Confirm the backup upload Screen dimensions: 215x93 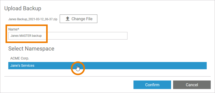pyautogui.click(x=152, y=85)
